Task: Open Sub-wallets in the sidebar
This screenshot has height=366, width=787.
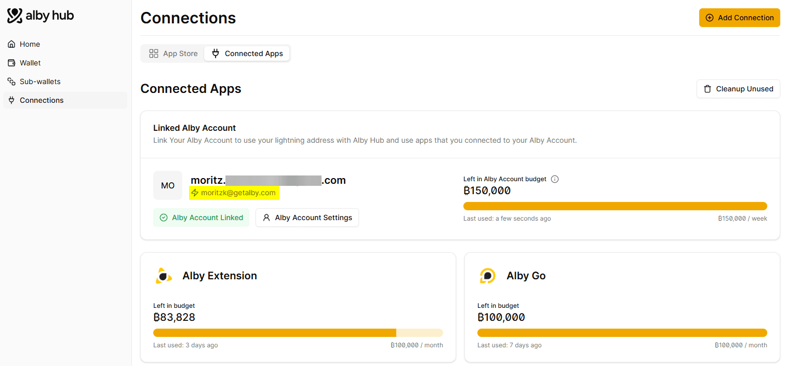Action: [x=65, y=82]
